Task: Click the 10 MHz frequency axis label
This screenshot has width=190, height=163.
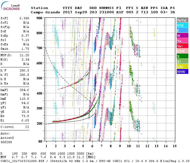Action: [129, 146]
